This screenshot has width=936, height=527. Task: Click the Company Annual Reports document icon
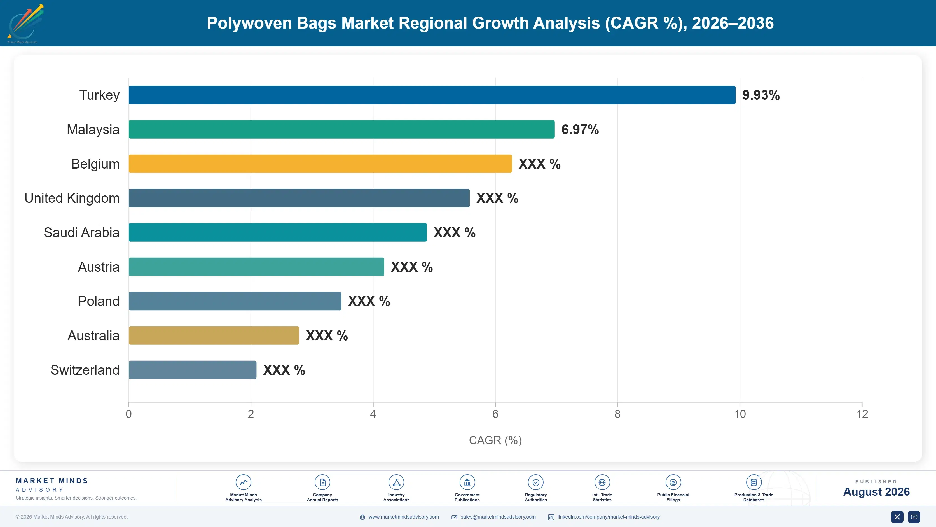pyautogui.click(x=322, y=482)
